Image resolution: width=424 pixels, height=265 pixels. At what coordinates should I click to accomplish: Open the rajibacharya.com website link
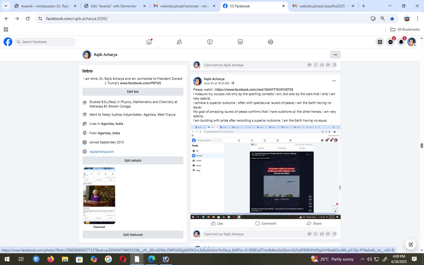[x=102, y=152]
